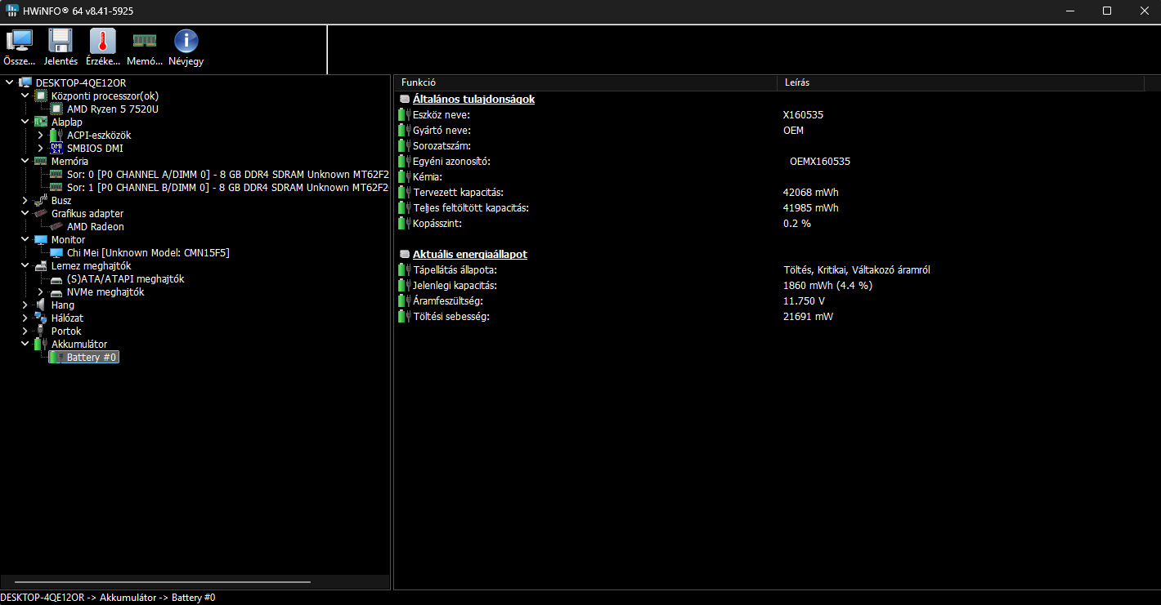Click the port icon beside Portok

click(x=41, y=331)
